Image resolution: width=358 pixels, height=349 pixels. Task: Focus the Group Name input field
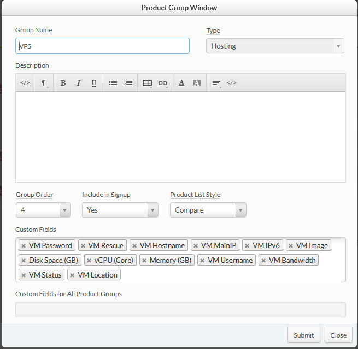(102, 46)
